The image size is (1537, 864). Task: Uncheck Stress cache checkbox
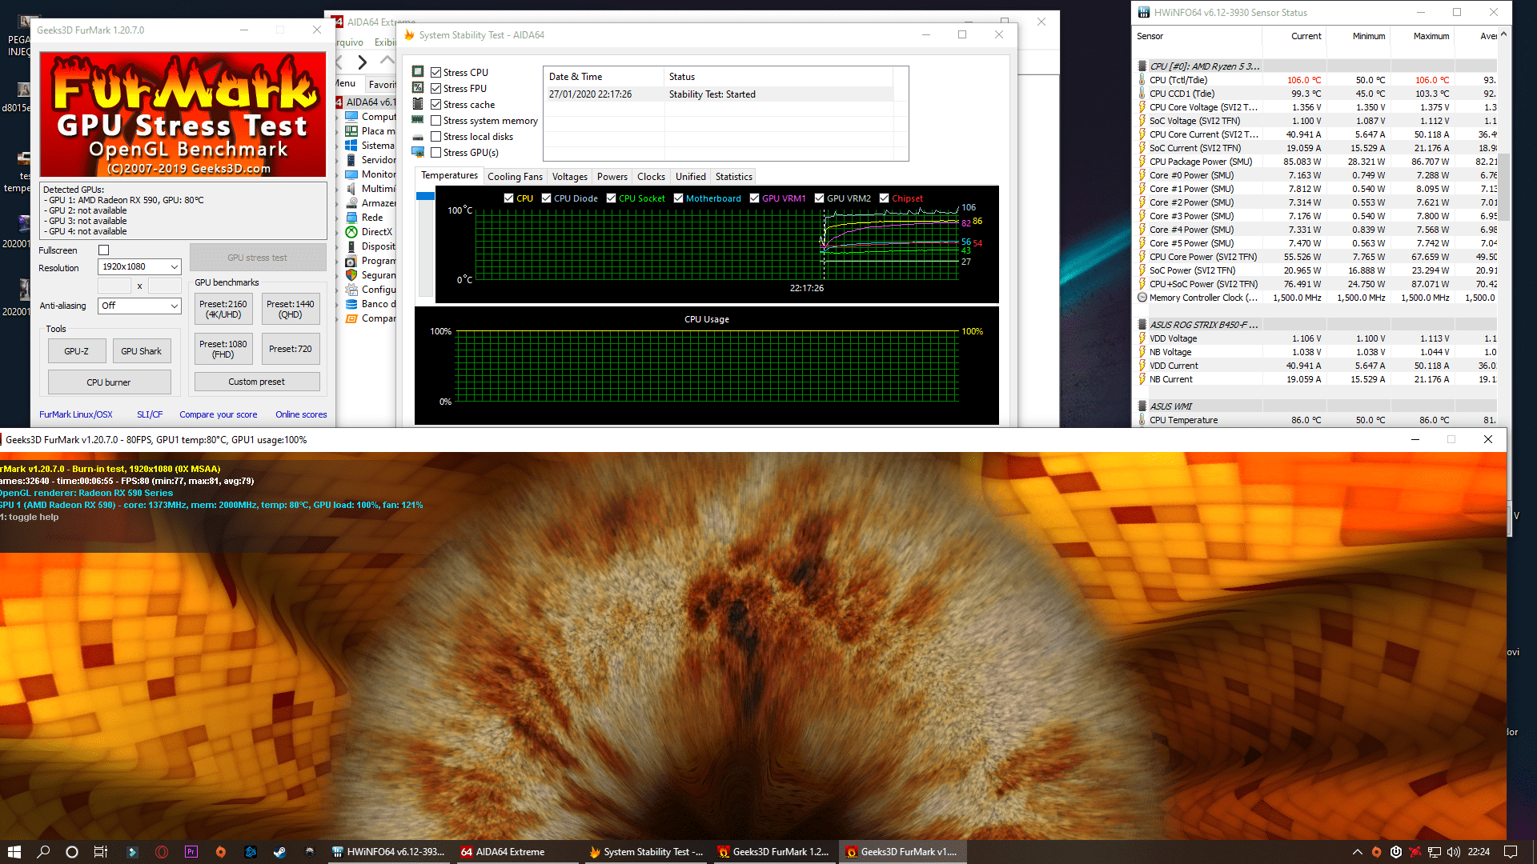436,105
